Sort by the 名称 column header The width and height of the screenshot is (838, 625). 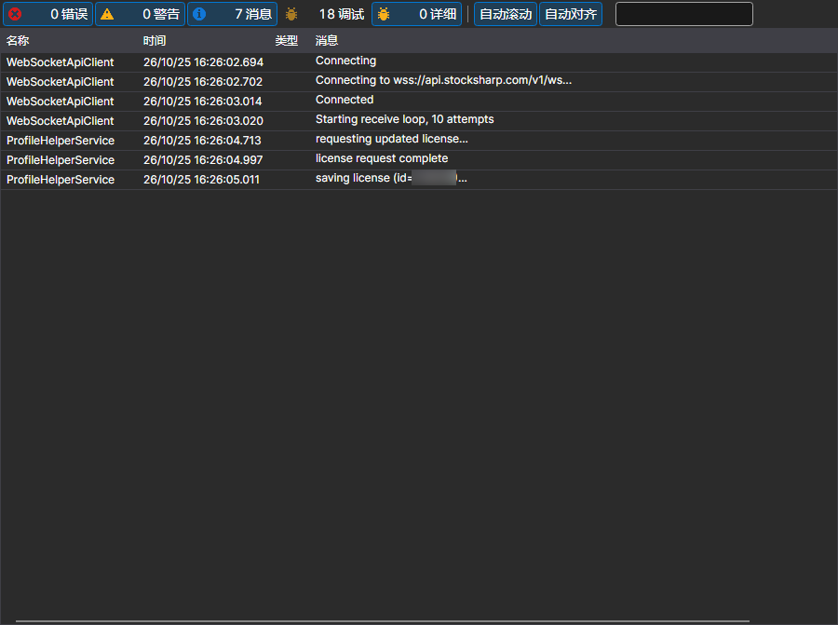click(18, 41)
